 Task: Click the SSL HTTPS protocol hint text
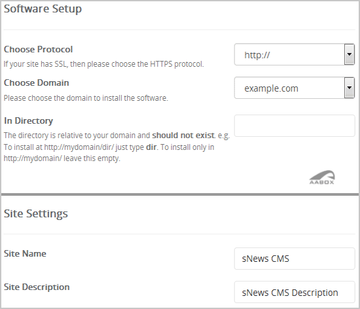point(104,64)
